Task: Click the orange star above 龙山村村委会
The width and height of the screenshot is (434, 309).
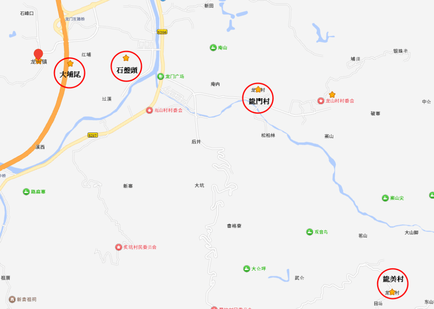Action: pyautogui.click(x=332, y=94)
